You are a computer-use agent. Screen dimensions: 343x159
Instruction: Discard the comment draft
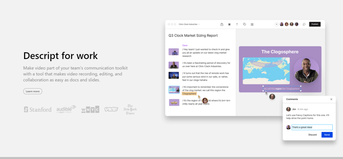pos(312,135)
